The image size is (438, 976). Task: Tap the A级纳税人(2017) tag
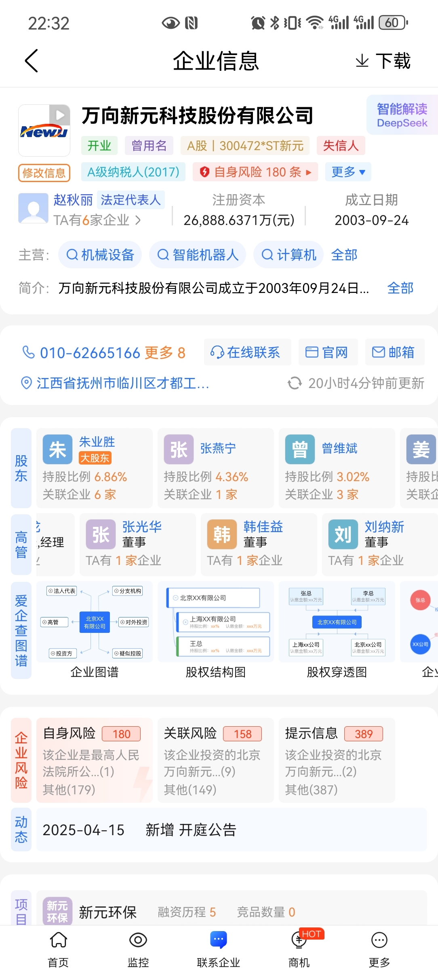click(x=133, y=172)
